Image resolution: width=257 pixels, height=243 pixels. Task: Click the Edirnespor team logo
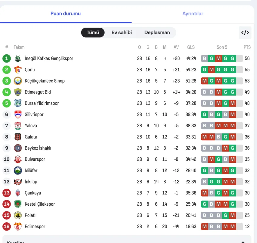pyautogui.click(x=18, y=227)
